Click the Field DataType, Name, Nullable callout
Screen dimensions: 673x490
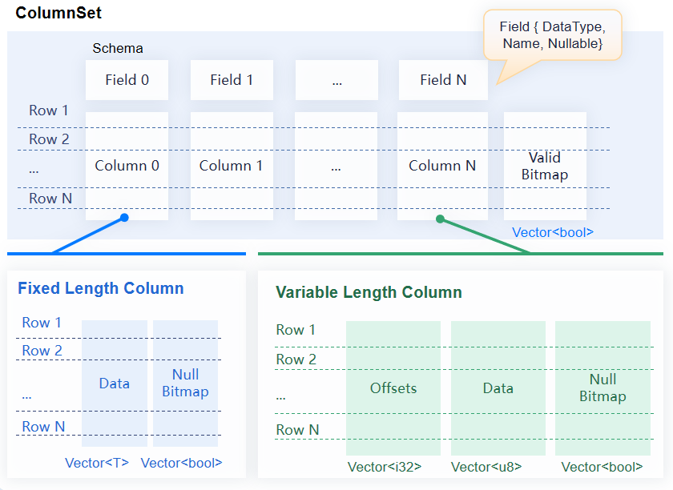coord(552,35)
